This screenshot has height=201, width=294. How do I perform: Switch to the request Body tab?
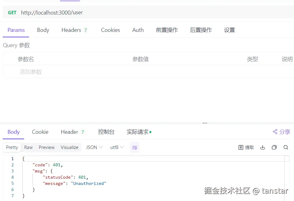coord(43,30)
